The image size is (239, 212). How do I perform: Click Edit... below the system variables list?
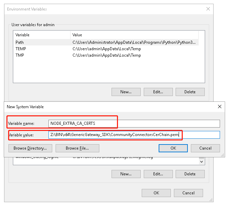pos(158,174)
